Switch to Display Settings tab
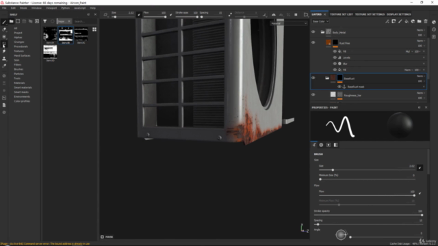The image size is (438, 246). (x=398, y=14)
